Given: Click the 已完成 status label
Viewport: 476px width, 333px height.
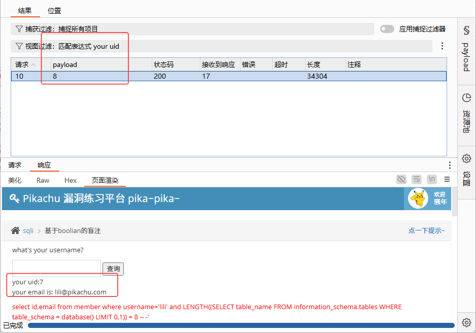Looking at the screenshot, I should [x=13, y=325].
